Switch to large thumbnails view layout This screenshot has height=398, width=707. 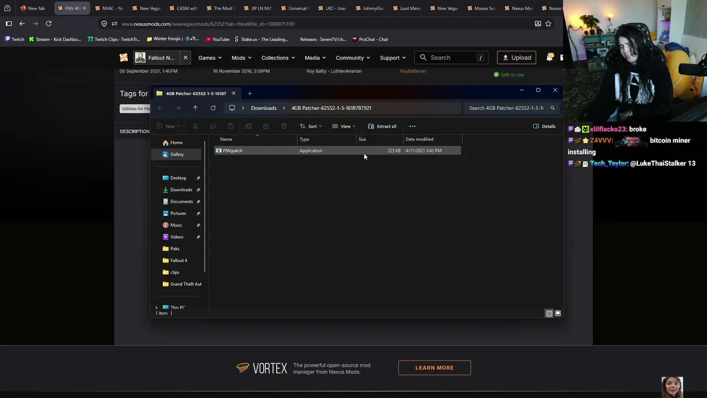[x=558, y=313]
